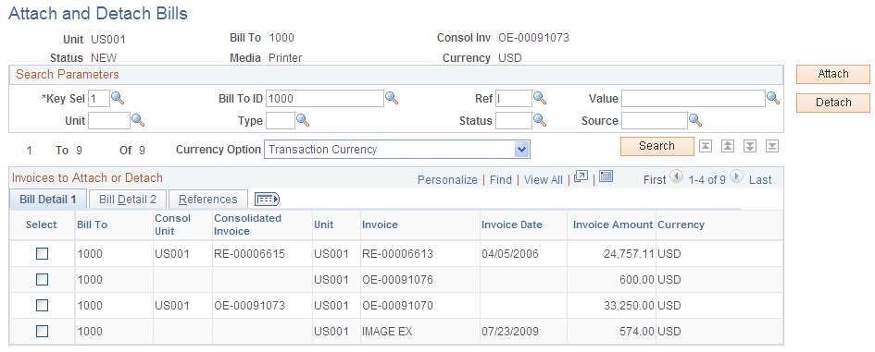Image resolution: width=875 pixels, height=352 pixels.
Task: Show previous rows arrow in grid header
Action: 676,177
